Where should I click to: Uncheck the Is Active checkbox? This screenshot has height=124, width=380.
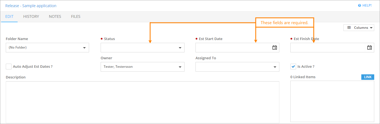coord(293,67)
